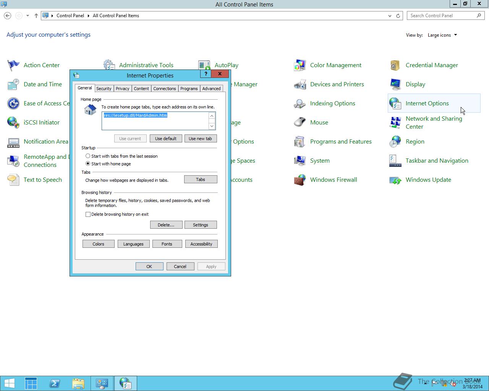This screenshot has height=391, width=489.
Task: Click the All Control Panel Items breadcrumb
Action: pos(116,16)
